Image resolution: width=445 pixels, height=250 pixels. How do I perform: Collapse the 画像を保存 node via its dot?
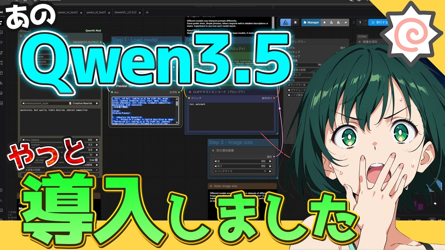360,42
